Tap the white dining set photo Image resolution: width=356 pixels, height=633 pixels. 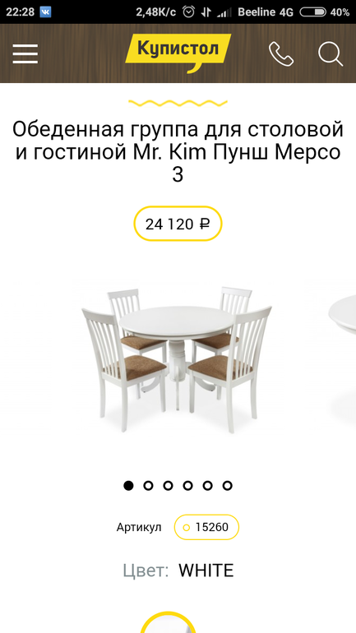[x=177, y=360]
